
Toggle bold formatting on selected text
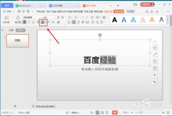coord(25,22)
